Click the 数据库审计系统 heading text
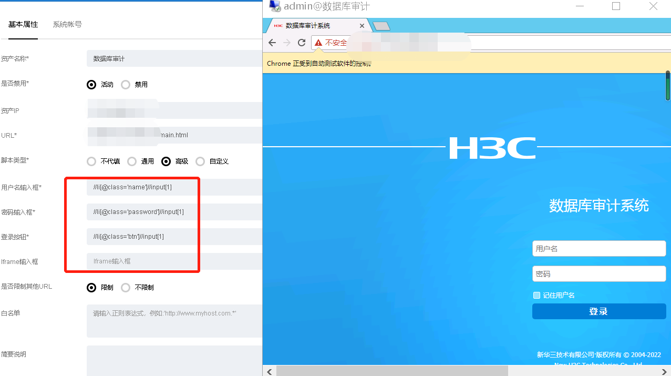Image resolution: width=671 pixels, height=376 pixels. tap(599, 206)
